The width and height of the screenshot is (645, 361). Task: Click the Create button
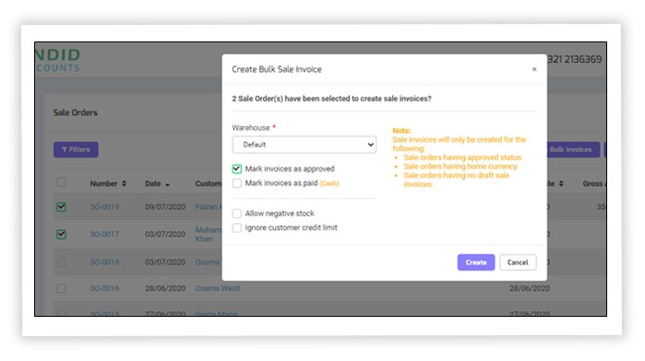[x=476, y=262]
